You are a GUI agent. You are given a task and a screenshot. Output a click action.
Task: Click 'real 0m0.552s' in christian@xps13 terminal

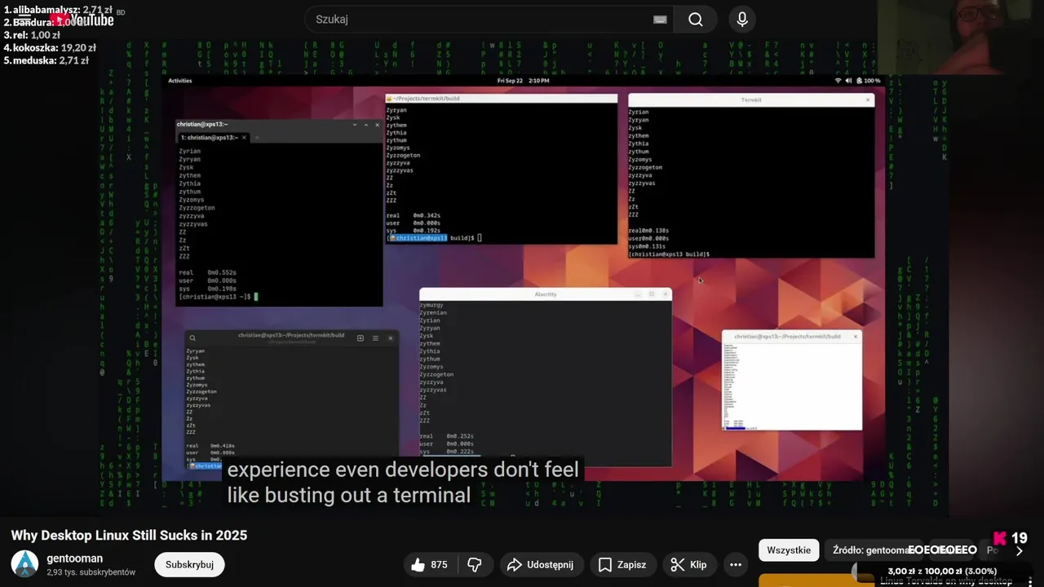[x=207, y=272]
